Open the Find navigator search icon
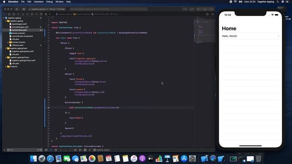This screenshot has width=292, height=164. point(18,14)
